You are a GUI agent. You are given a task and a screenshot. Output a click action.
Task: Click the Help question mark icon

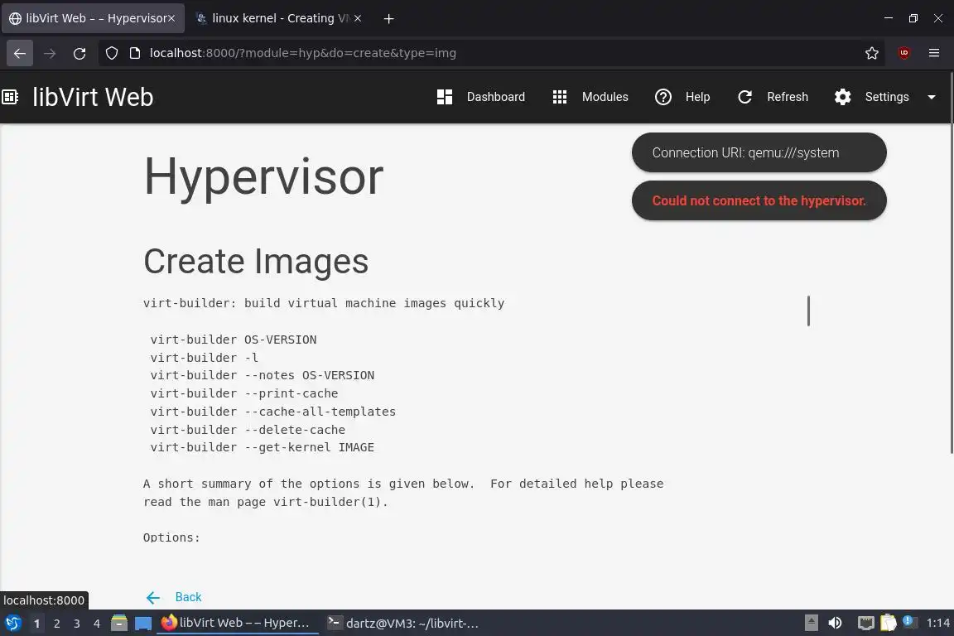pyautogui.click(x=663, y=97)
